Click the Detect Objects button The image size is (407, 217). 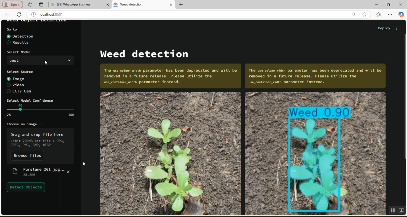[x=26, y=187]
